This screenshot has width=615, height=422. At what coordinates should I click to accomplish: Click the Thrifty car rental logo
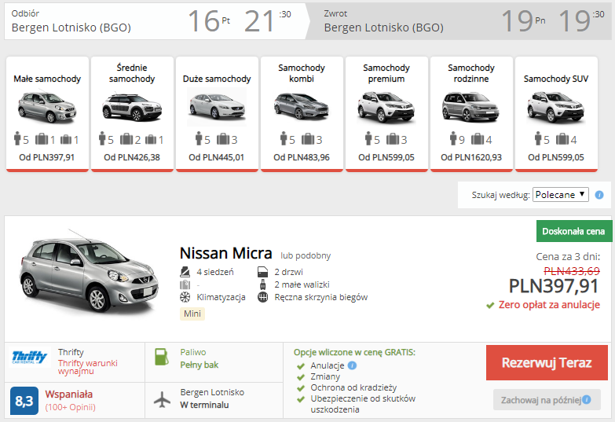[31, 359]
